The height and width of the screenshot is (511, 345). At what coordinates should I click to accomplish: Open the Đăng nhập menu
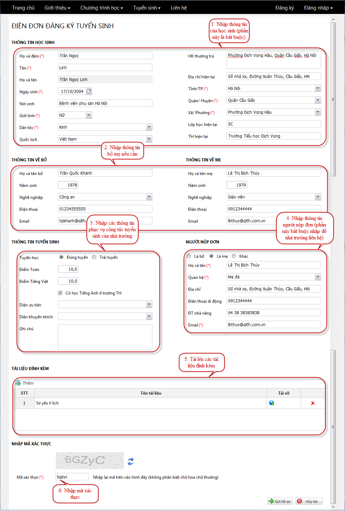pos(318,7)
